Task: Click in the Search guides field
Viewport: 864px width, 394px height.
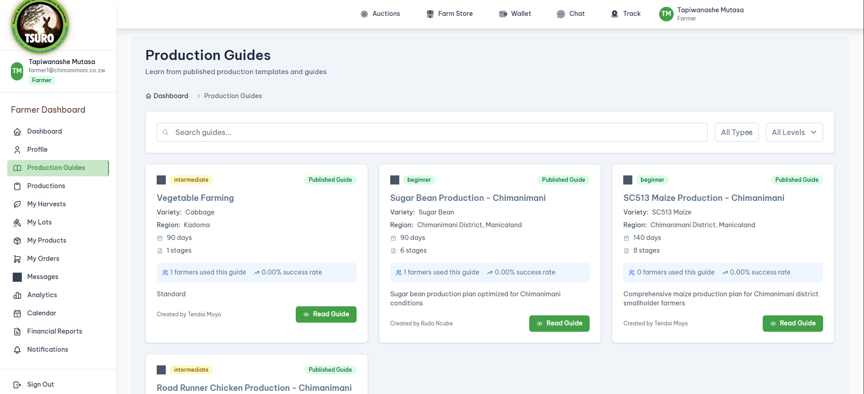Action: point(432,132)
